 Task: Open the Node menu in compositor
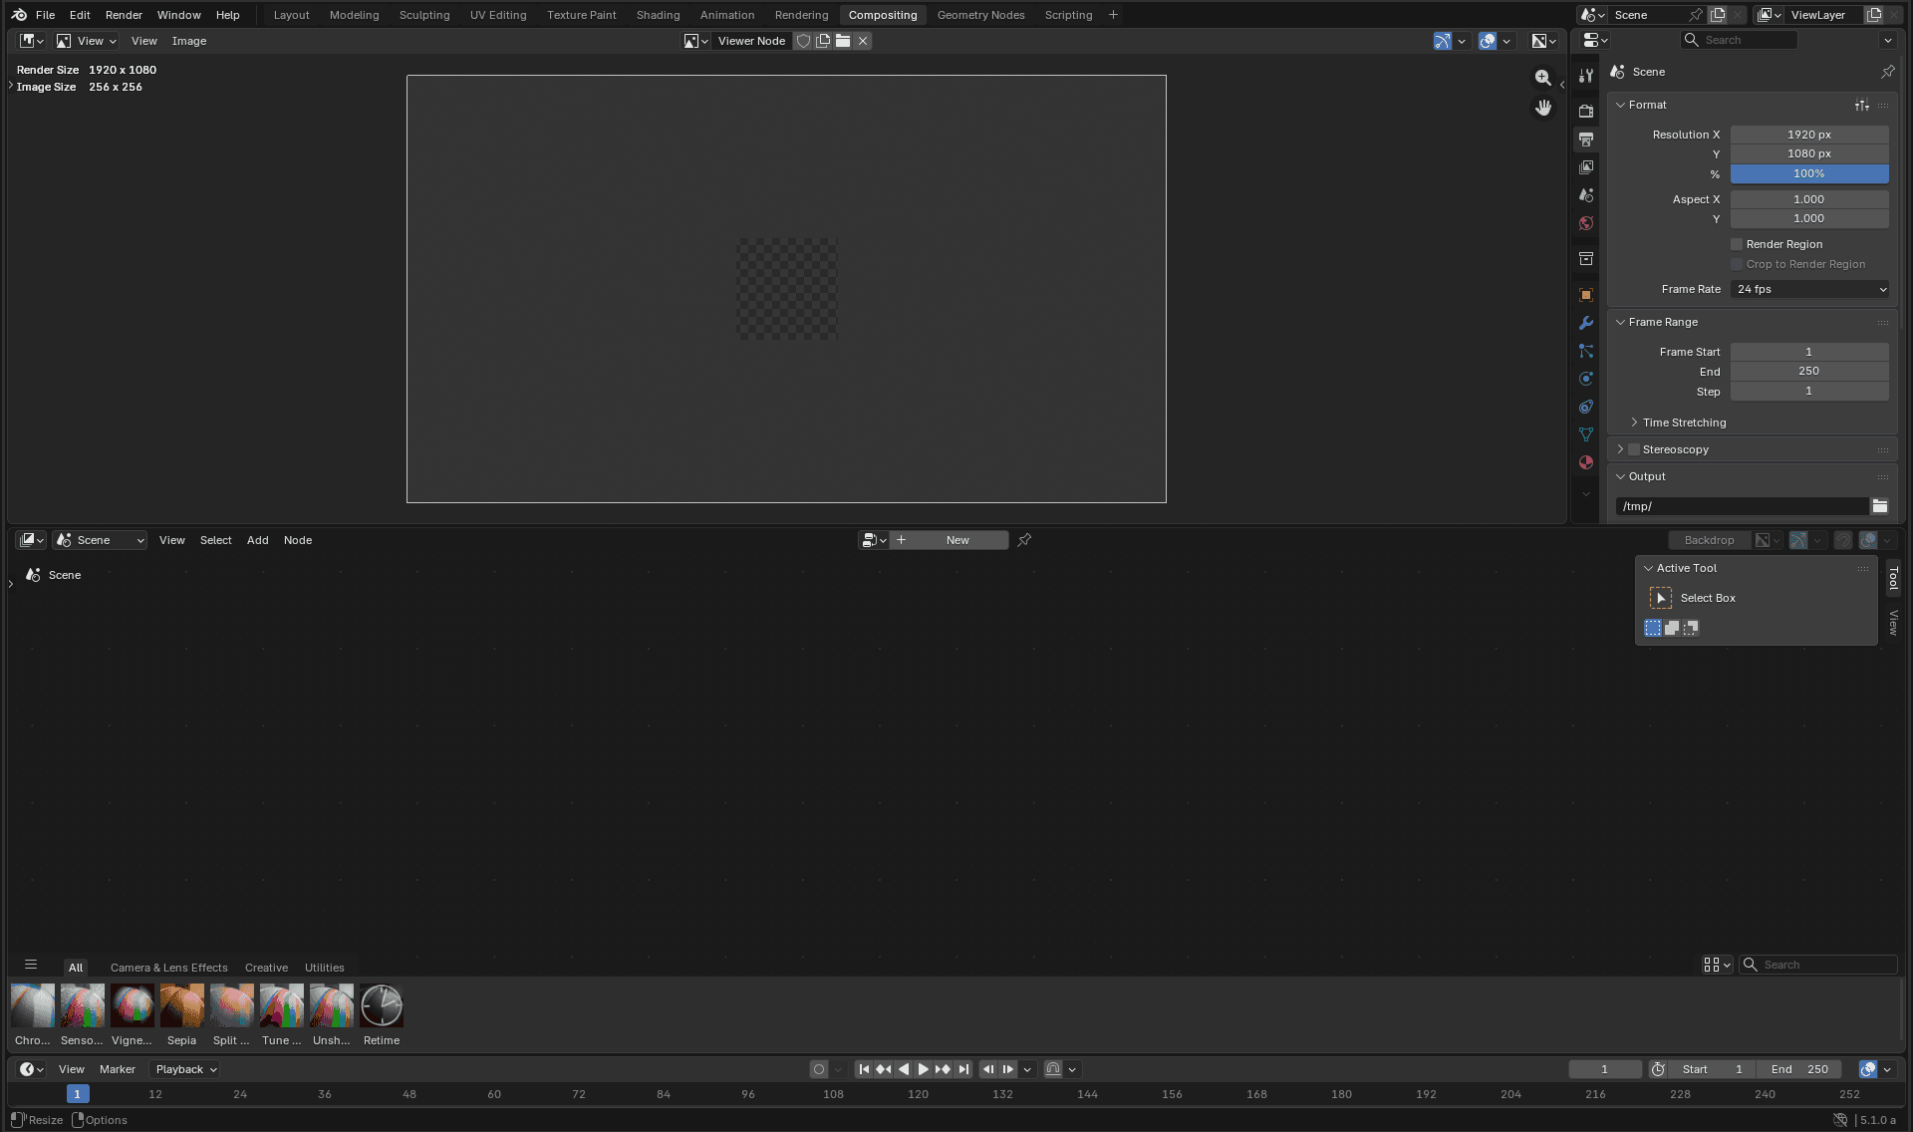click(x=298, y=540)
